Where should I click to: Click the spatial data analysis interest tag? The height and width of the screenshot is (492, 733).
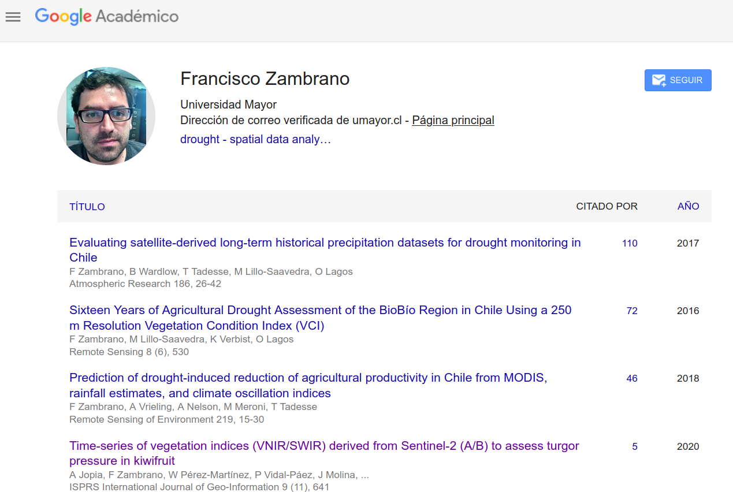280,139
